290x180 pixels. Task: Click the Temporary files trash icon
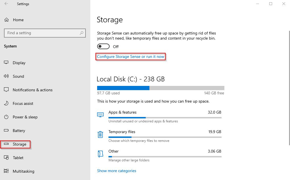100,135
